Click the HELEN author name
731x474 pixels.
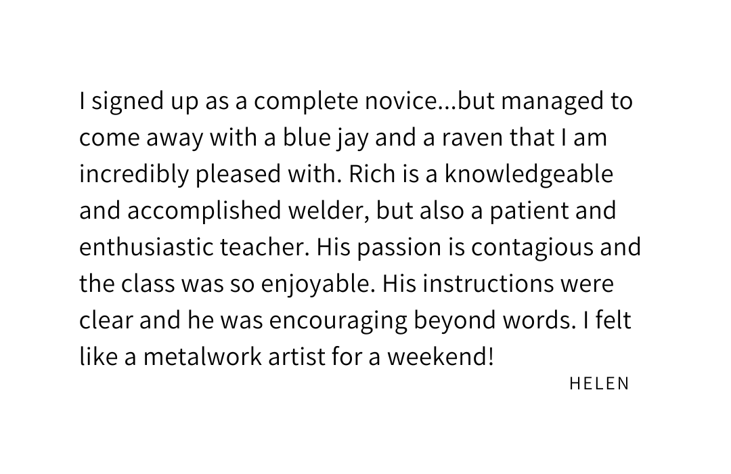pos(599,383)
